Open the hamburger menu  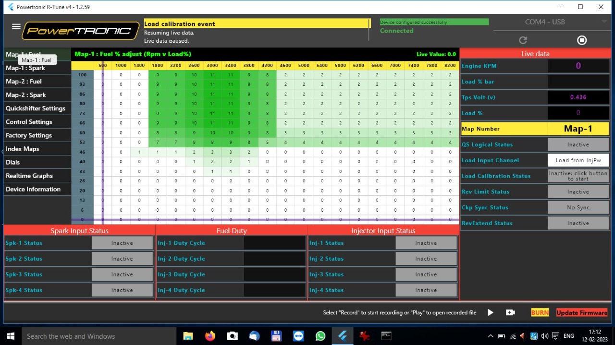[16, 27]
